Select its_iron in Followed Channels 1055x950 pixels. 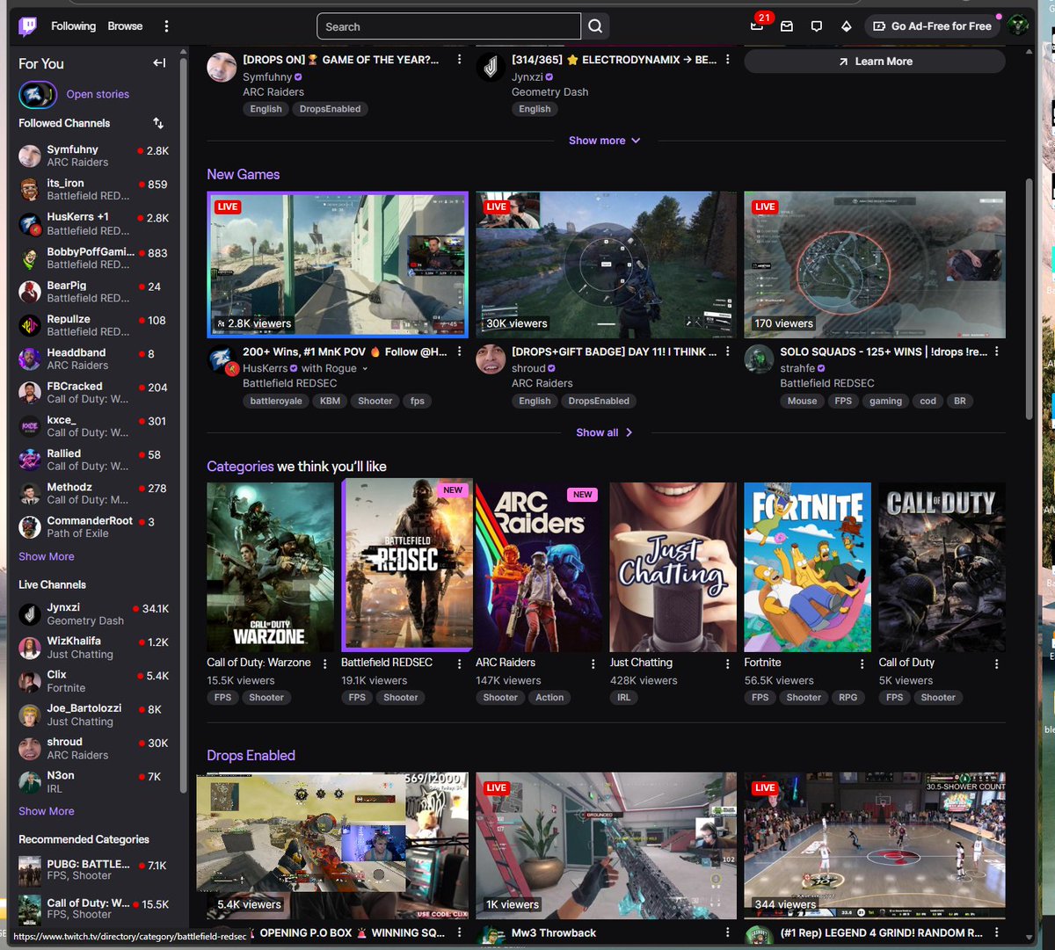tap(94, 189)
